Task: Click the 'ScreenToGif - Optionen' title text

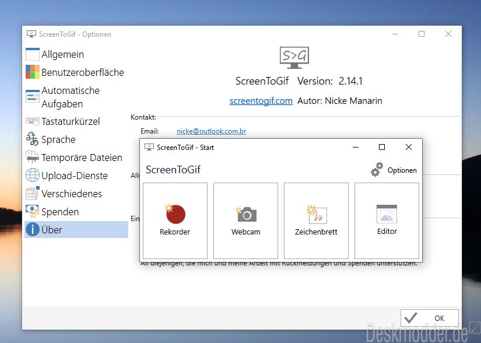Action: [75, 34]
